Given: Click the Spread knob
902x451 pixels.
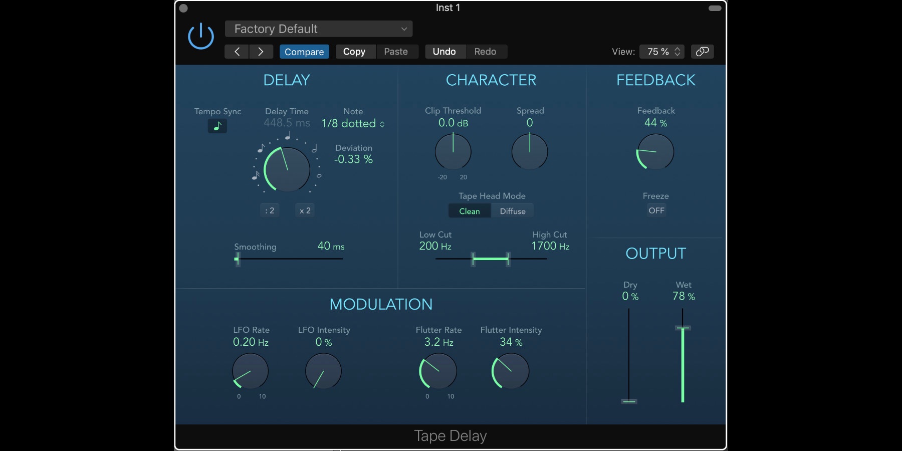Looking at the screenshot, I should point(530,152).
